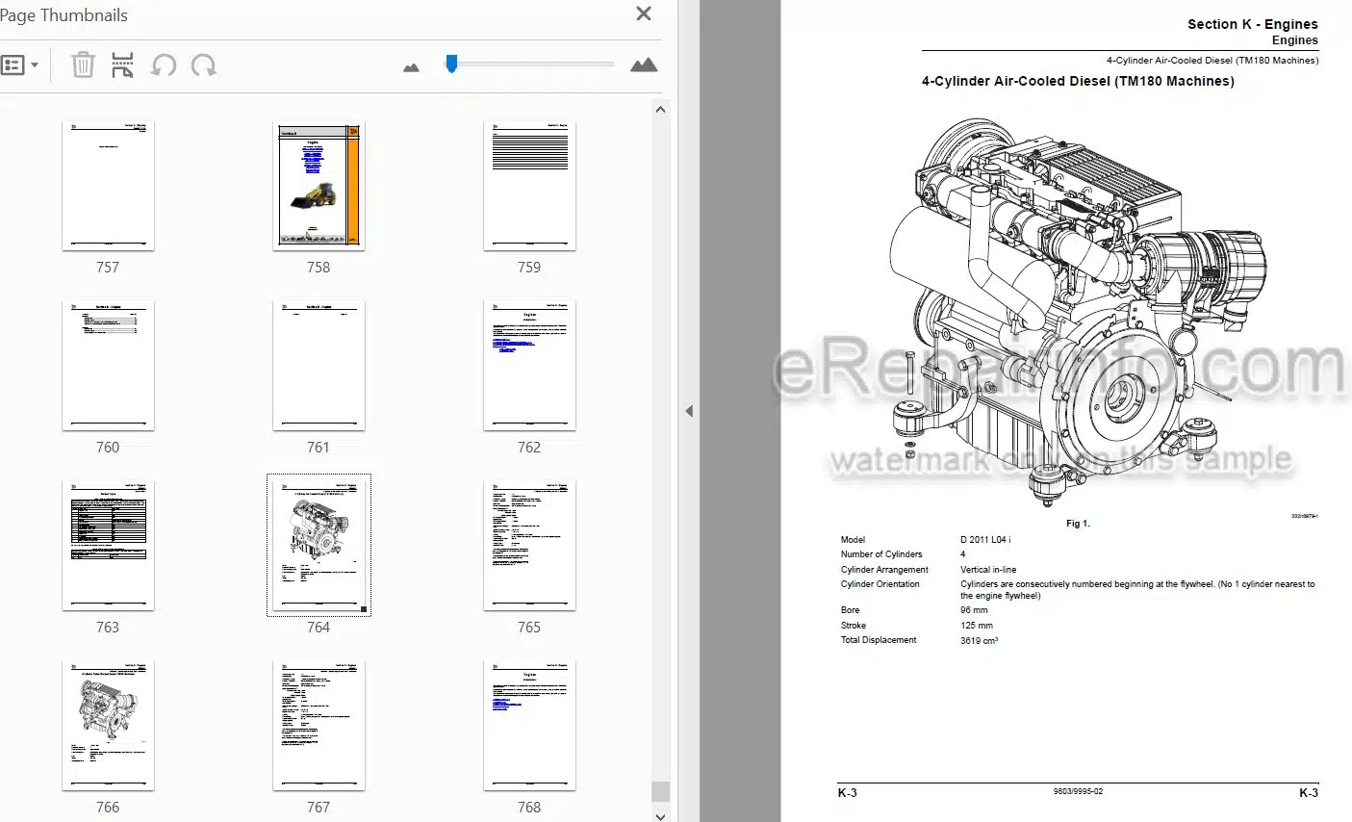Screen dimensions: 1352x822
Task: Select page 763 thumbnail
Action: (108, 546)
